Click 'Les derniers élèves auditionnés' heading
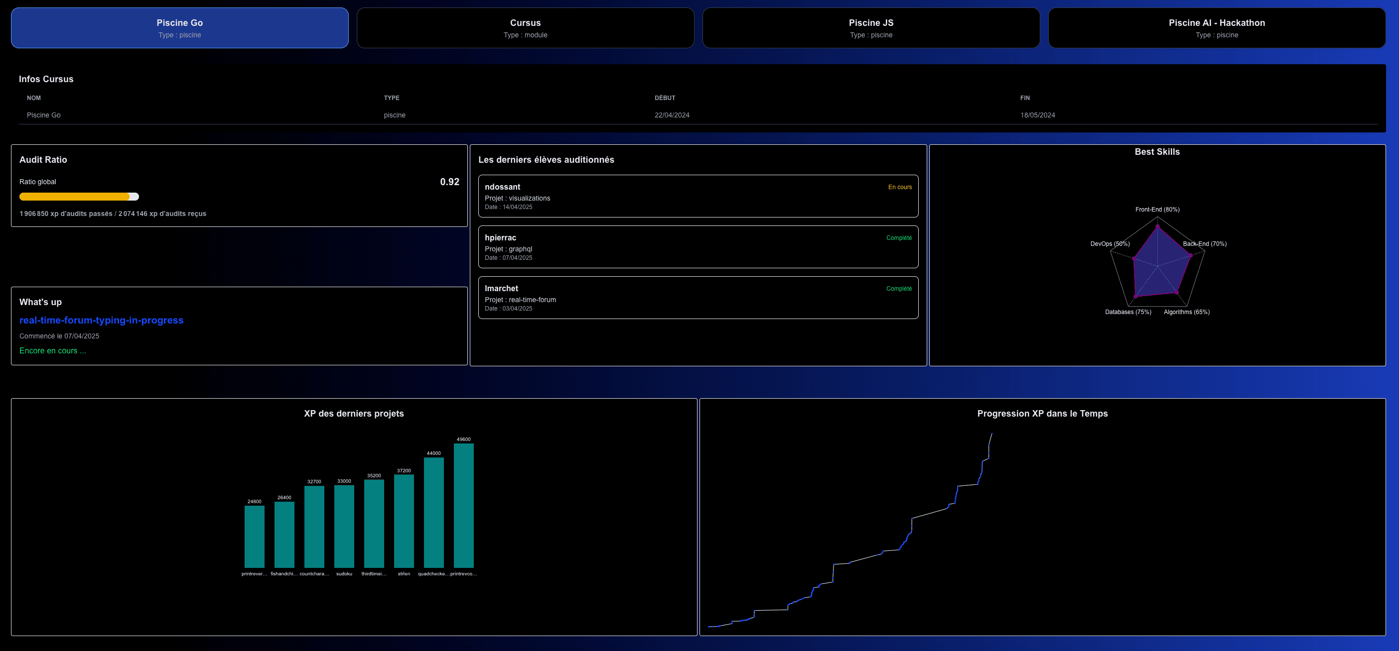Image resolution: width=1399 pixels, height=651 pixels. (x=546, y=159)
